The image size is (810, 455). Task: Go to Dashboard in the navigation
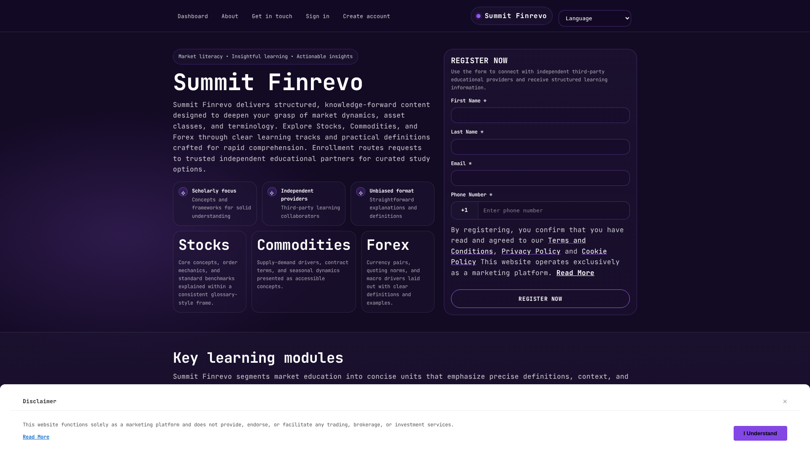[x=193, y=16]
